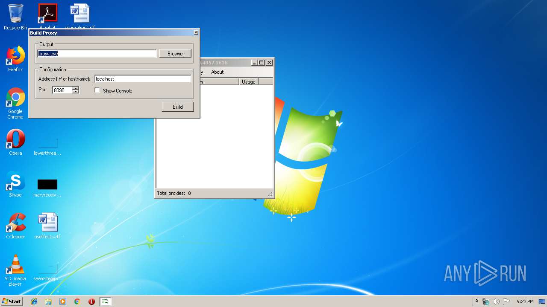This screenshot has width=547, height=307.
Task: Maximize the main proxy window
Action: (262, 63)
